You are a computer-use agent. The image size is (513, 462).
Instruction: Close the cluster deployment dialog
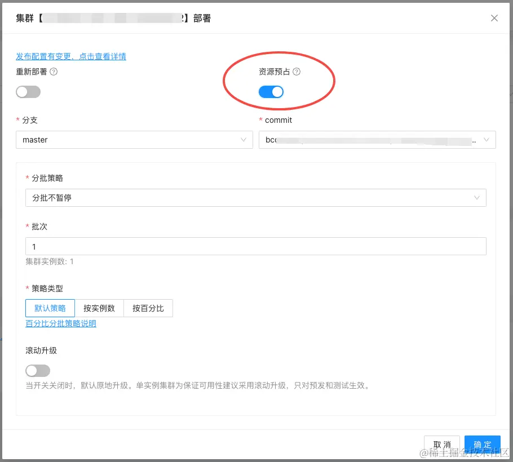(x=494, y=18)
